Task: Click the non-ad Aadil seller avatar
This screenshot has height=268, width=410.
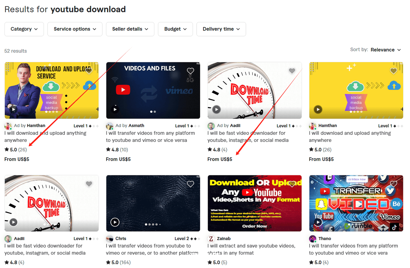Action: coord(8,239)
